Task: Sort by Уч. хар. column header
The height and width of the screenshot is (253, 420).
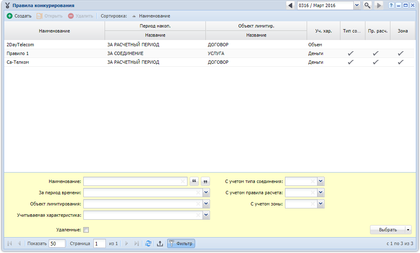Action: pos(324,31)
